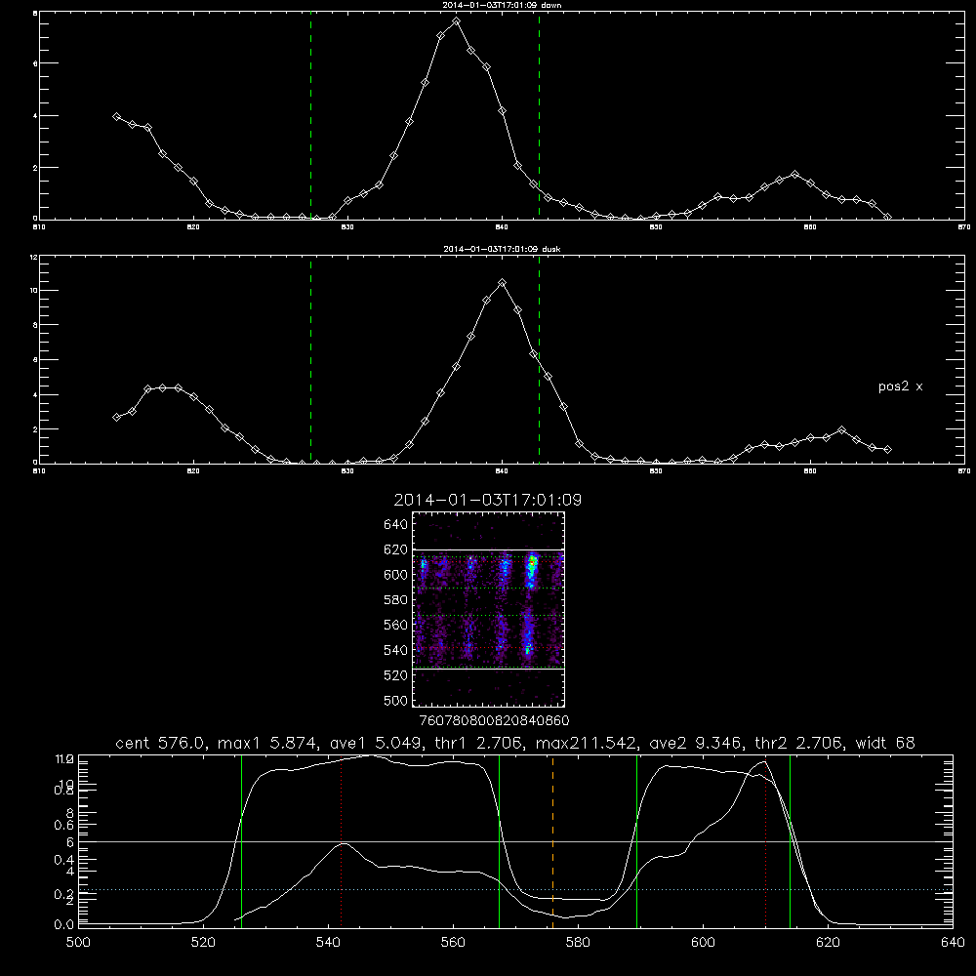Click x-axis label 840 under the dusk plot
This screenshot has width=976, height=976.
(x=502, y=471)
